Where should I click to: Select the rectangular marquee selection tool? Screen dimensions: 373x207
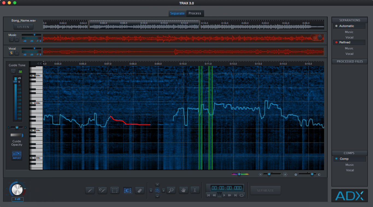tap(115, 190)
